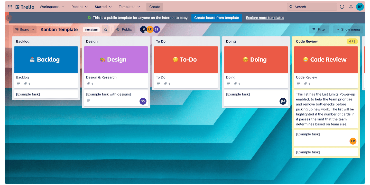Click the Public visibility button

coord(124,29)
